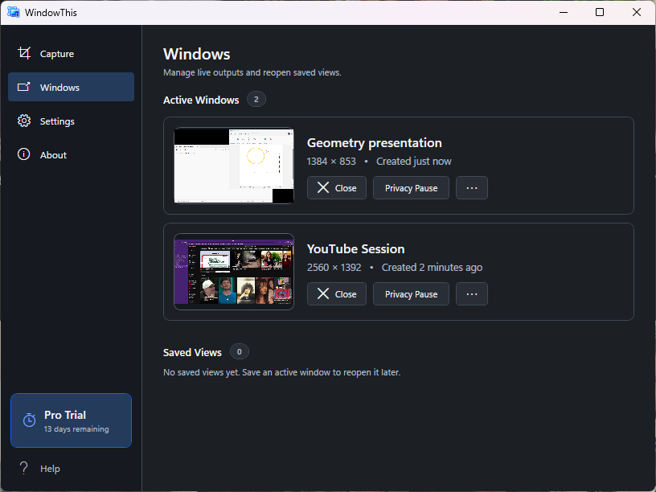
Task: Click the Saved Views heading
Action: 192,353
